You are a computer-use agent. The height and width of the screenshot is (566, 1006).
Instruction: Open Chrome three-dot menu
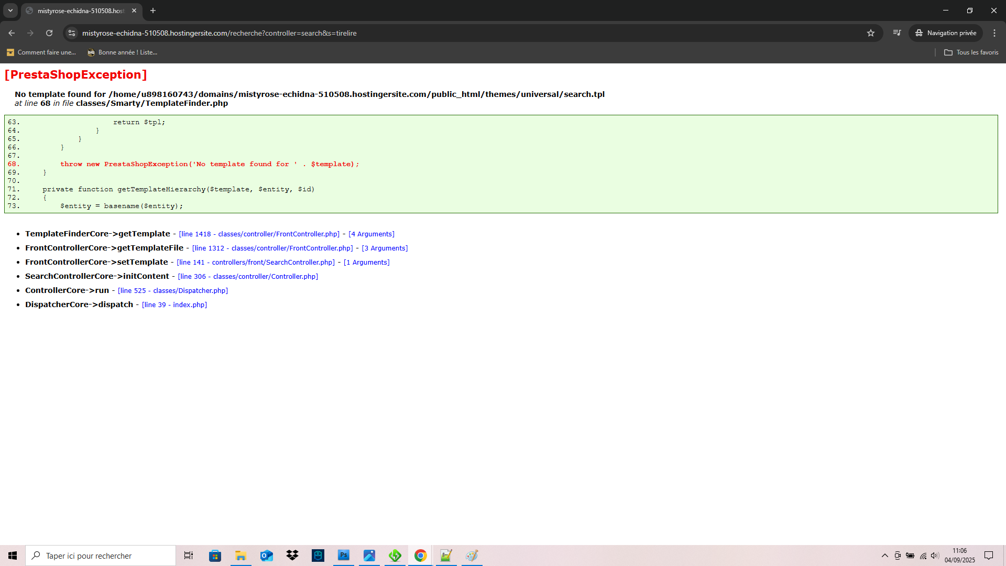(994, 33)
